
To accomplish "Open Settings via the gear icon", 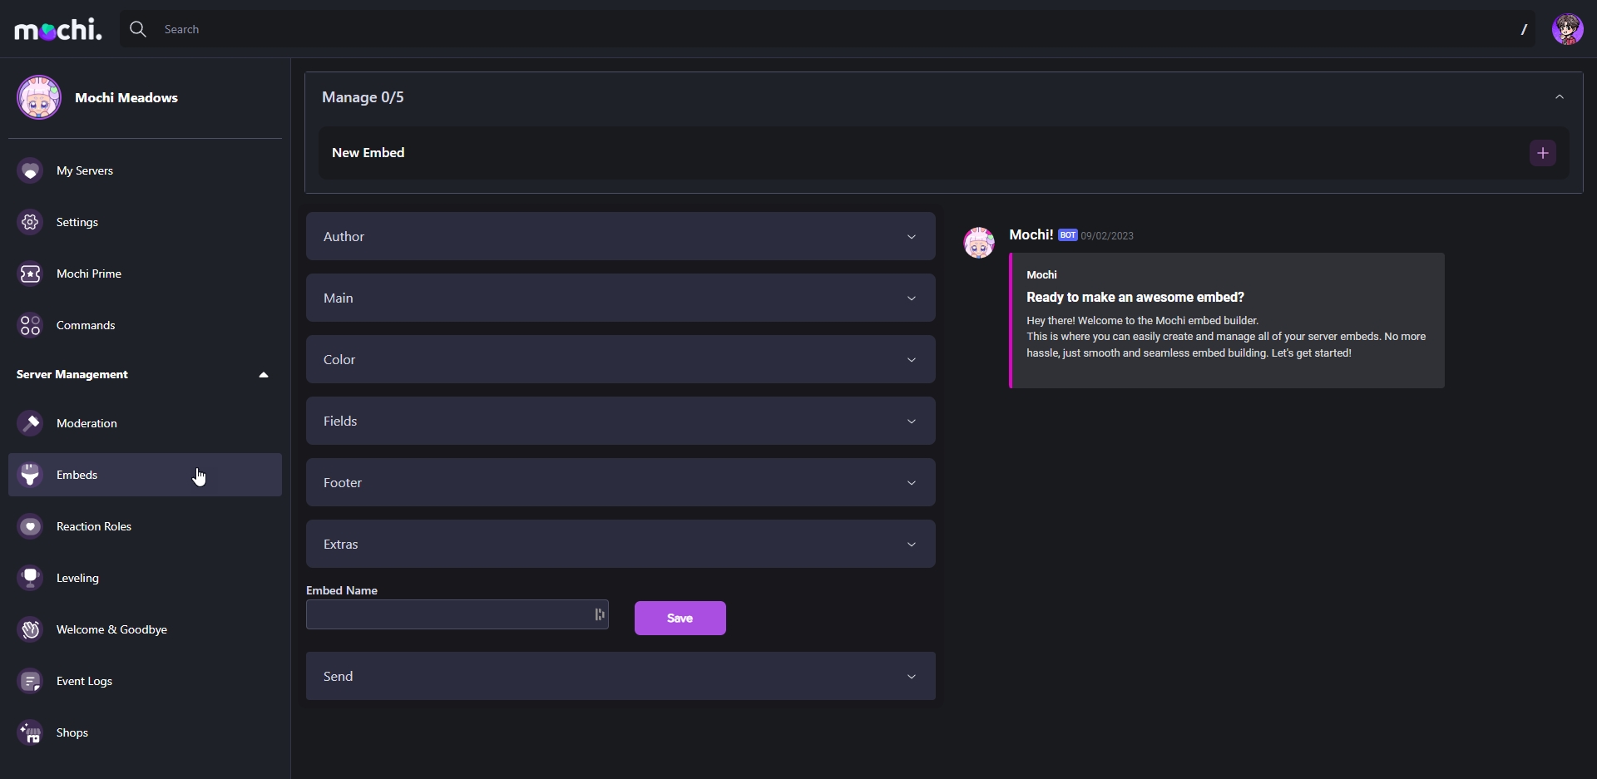I will (31, 222).
